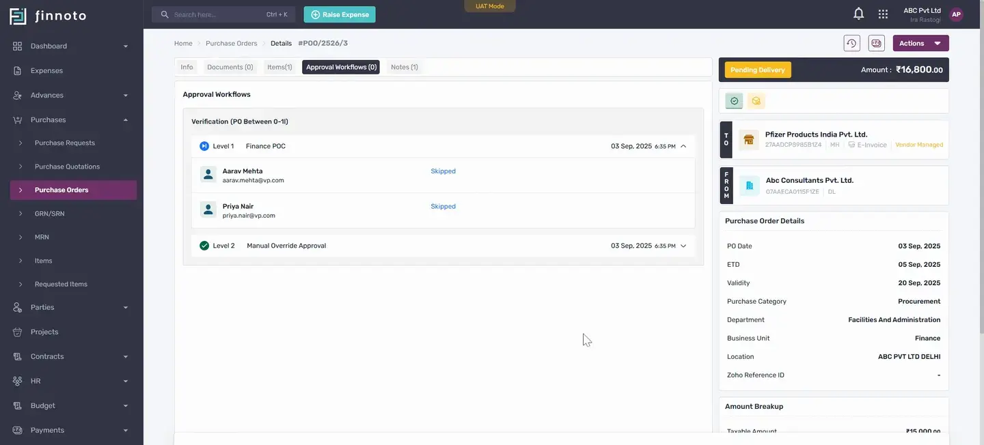The width and height of the screenshot is (984, 445).
Task: Click the Dashboard sidebar icon
Action: (18, 46)
